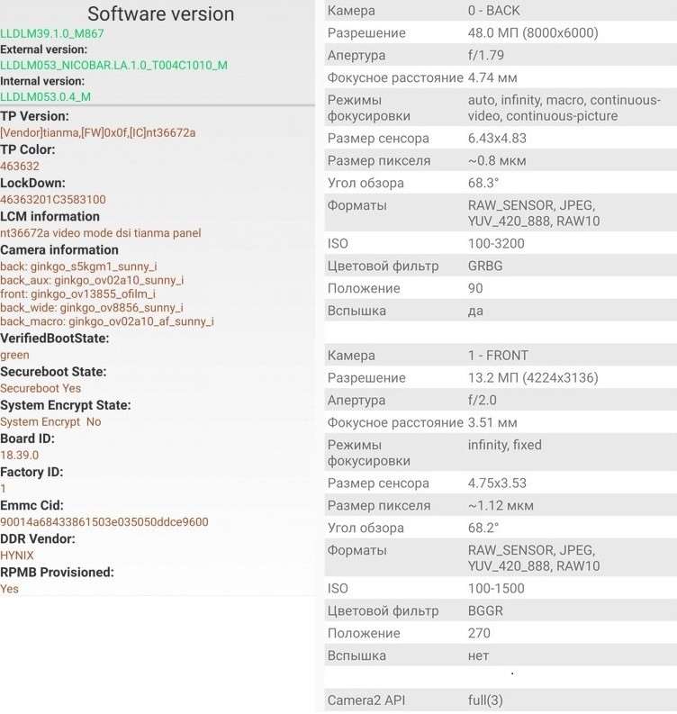Click the TP Version vendor tianma line

click(x=97, y=132)
